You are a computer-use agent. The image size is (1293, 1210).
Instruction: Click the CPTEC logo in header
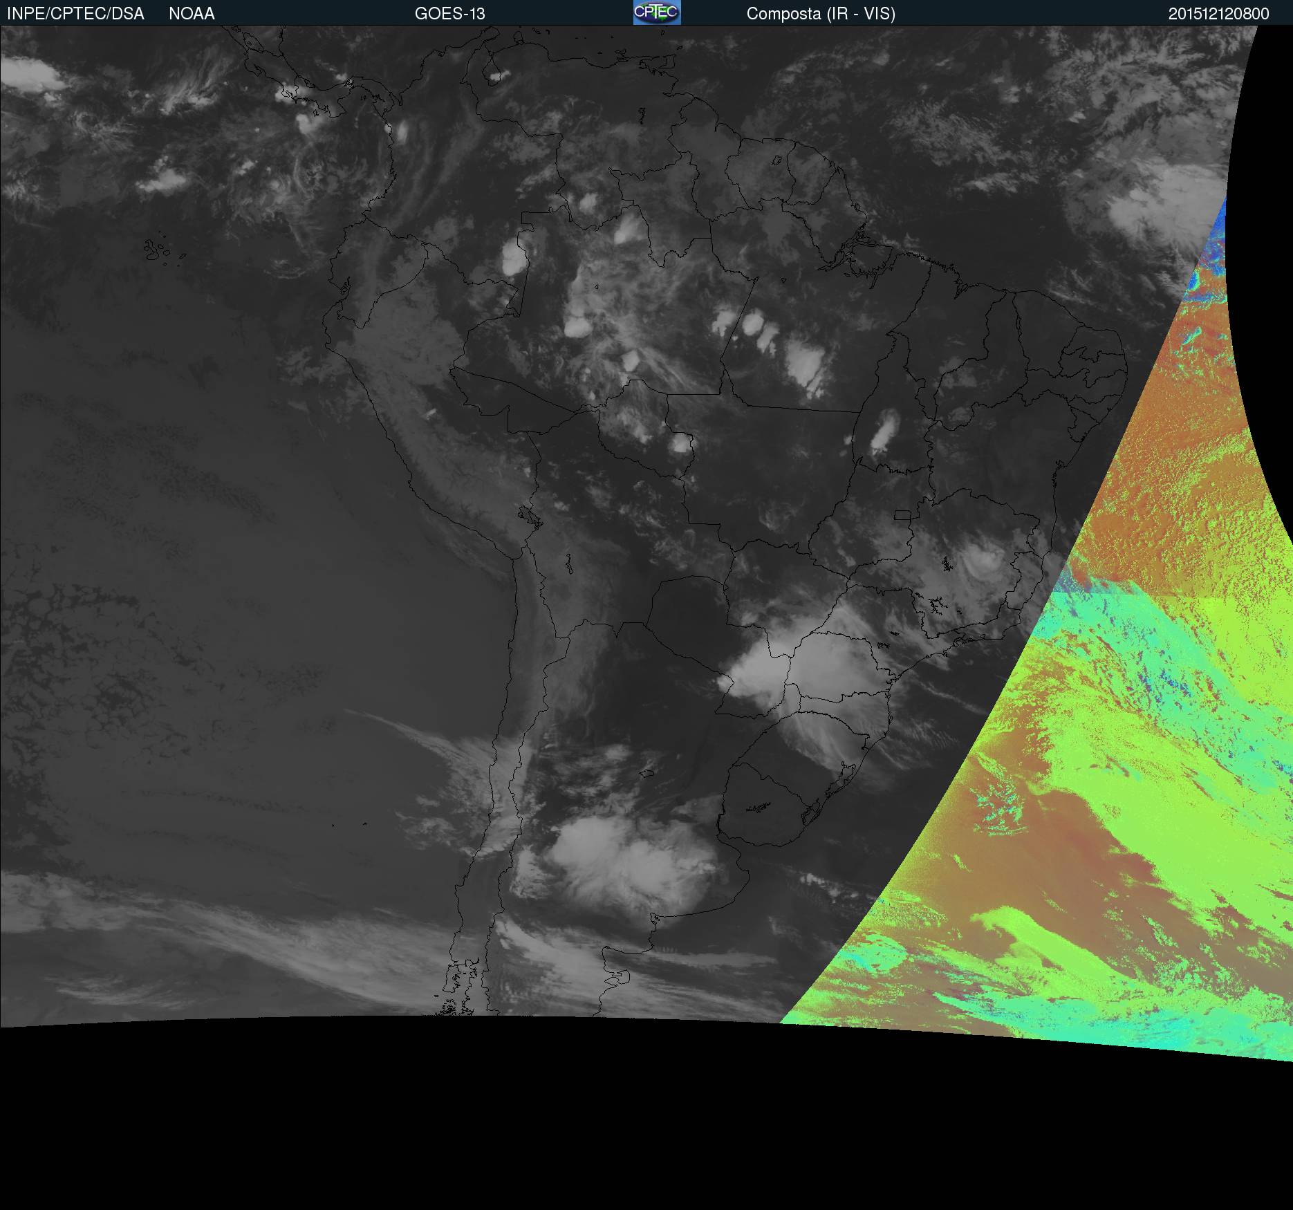click(657, 12)
